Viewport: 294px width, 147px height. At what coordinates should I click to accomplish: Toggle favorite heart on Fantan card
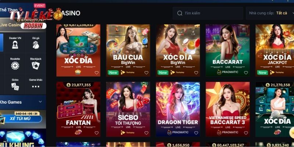[x=96, y=133]
